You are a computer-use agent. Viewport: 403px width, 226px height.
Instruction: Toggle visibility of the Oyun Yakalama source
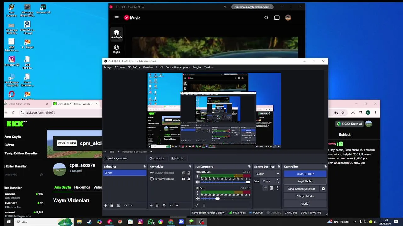tap(183, 173)
